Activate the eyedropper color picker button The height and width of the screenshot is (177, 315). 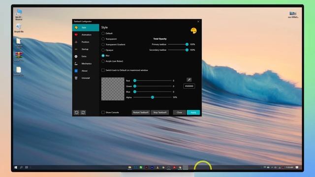point(189,80)
